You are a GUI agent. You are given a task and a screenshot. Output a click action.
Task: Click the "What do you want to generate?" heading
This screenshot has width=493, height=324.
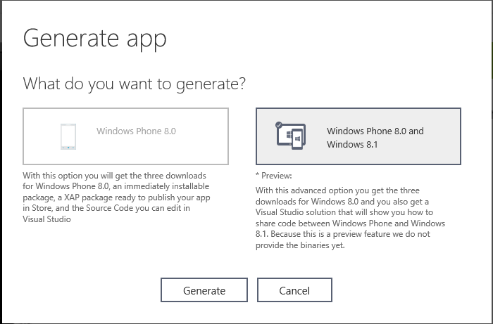pyautogui.click(x=135, y=84)
